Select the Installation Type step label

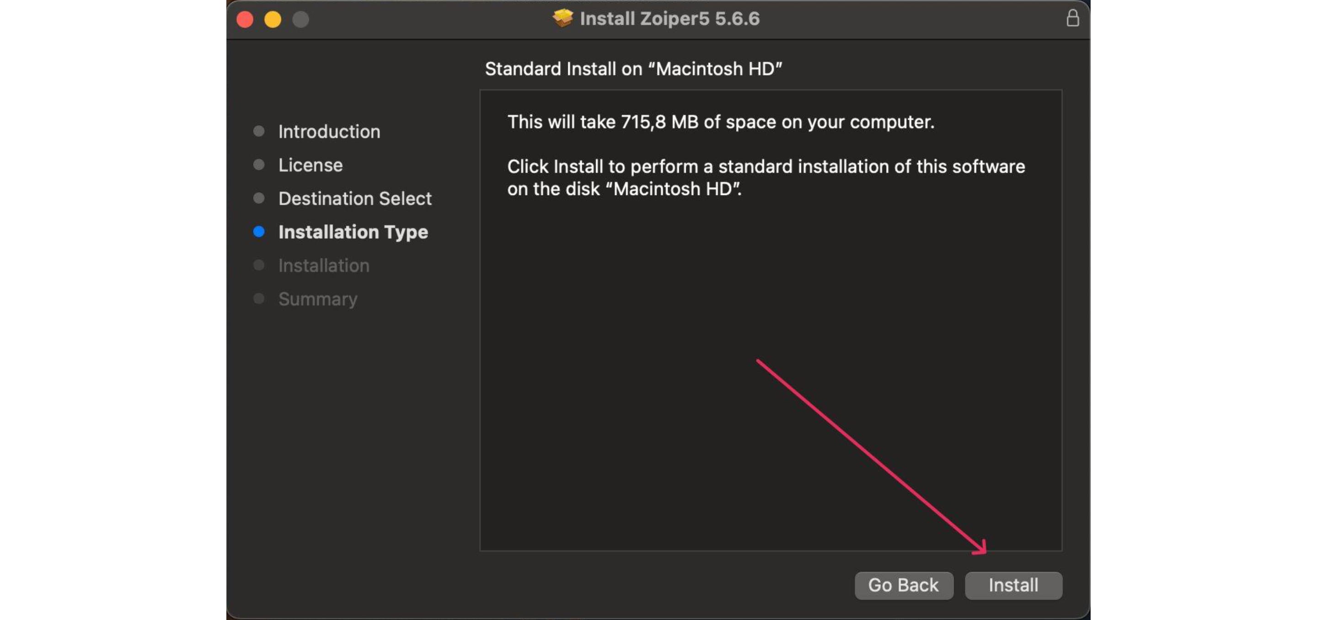click(x=353, y=232)
